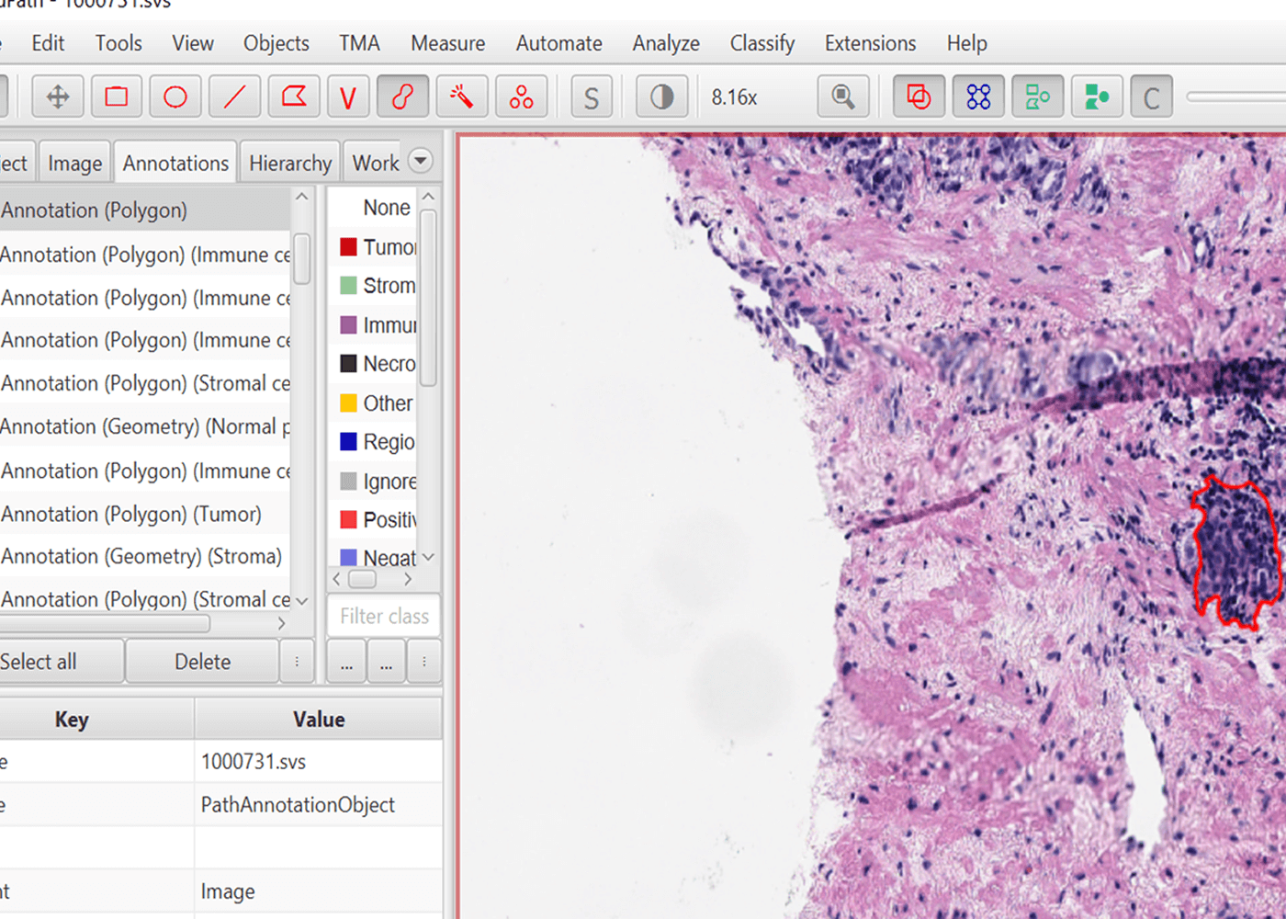Toggle filling of detection objects
1286x919 pixels.
pos(1097,96)
